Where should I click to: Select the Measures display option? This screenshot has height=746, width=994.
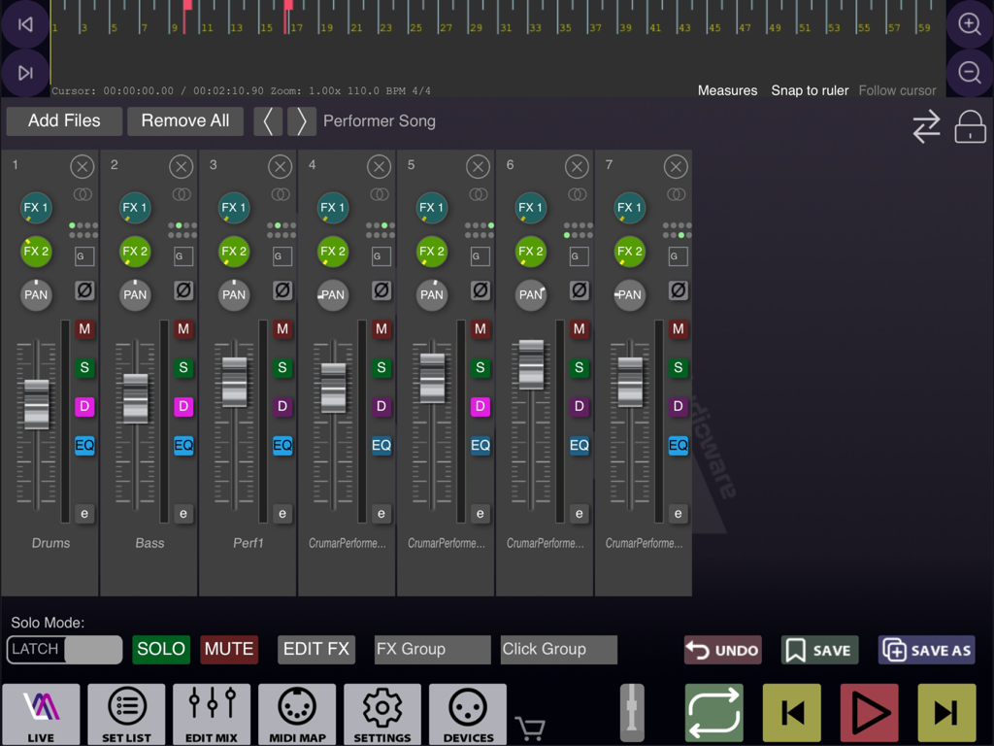[x=727, y=90]
